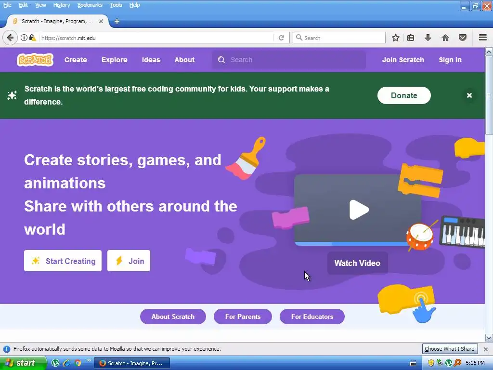Close the Firefox data notification bar
The width and height of the screenshot is (493, 370).
pos(485,349)
